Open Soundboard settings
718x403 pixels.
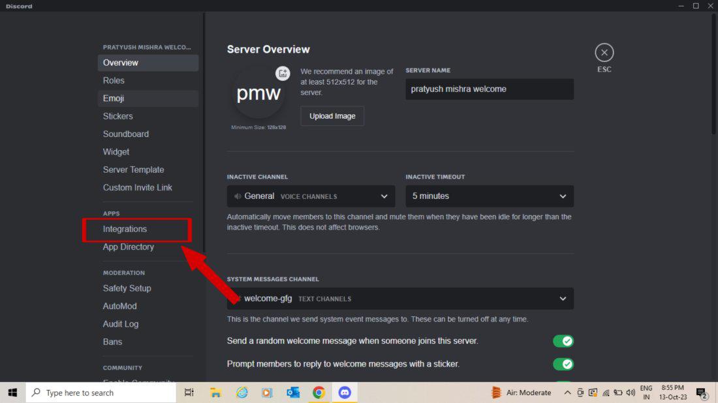148,134
